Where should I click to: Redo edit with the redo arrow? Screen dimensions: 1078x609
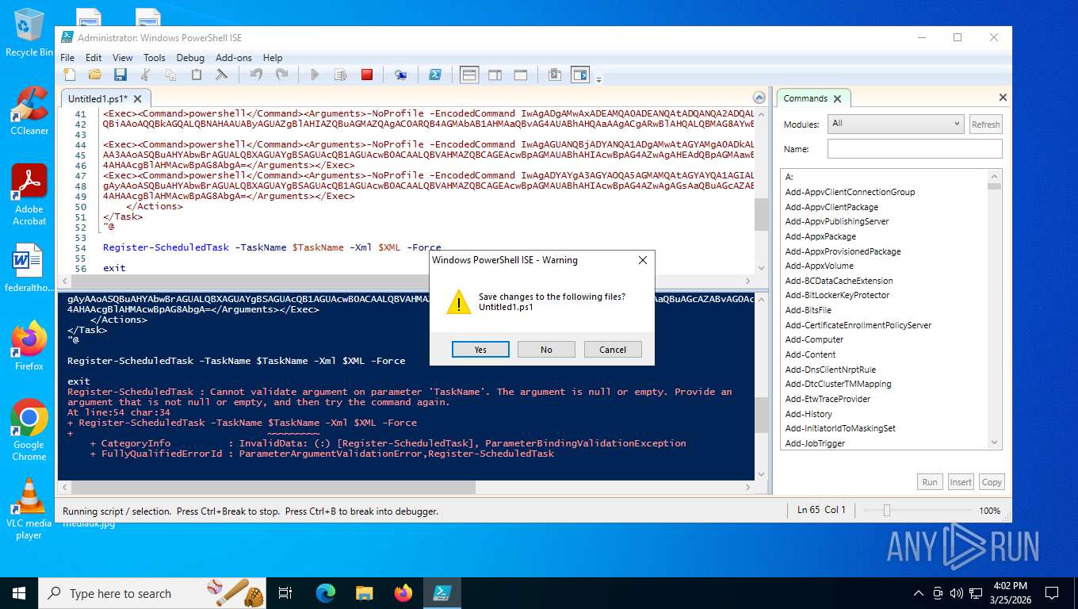pos(281,75)
